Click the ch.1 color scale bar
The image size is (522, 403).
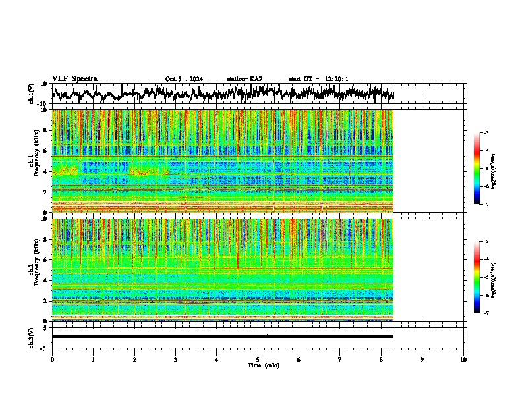pyautogui.click(x=477, y=168)
